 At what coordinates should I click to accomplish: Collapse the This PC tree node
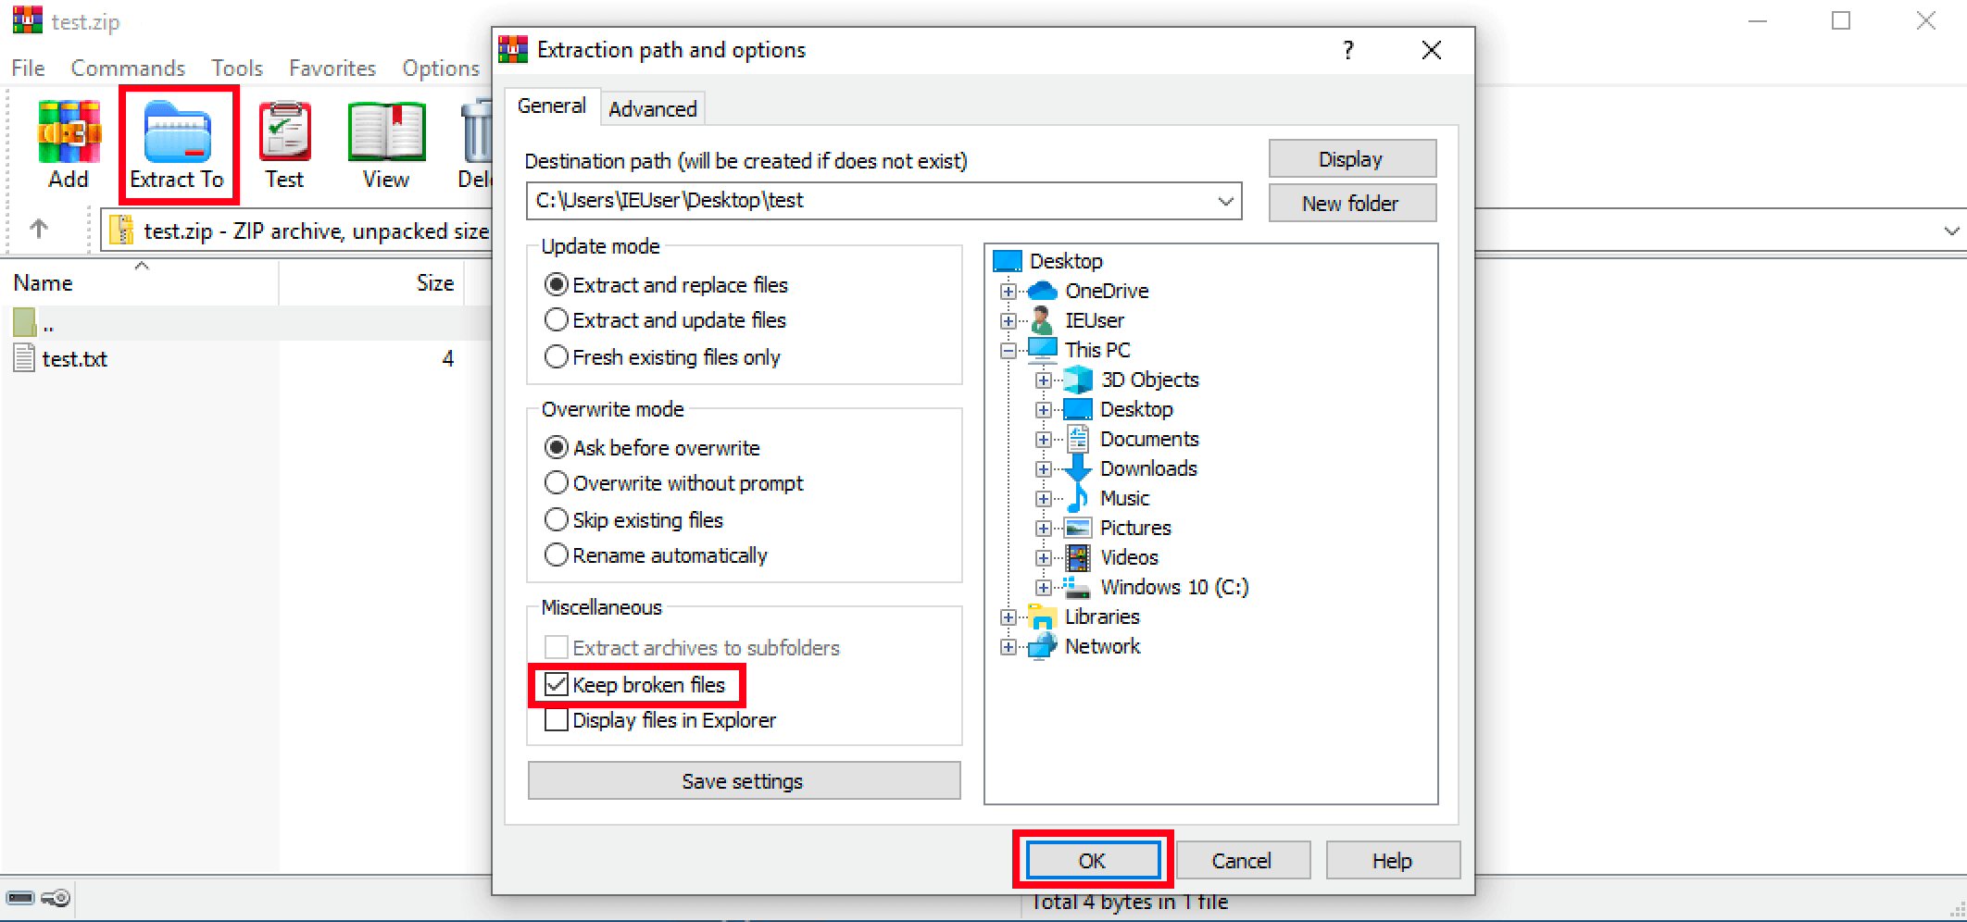[1009, 351]
